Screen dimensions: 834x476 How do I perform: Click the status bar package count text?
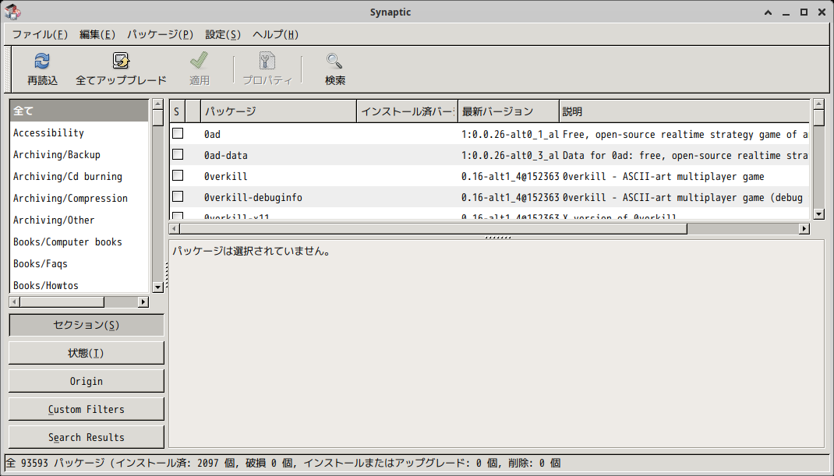tap(284, 464)
